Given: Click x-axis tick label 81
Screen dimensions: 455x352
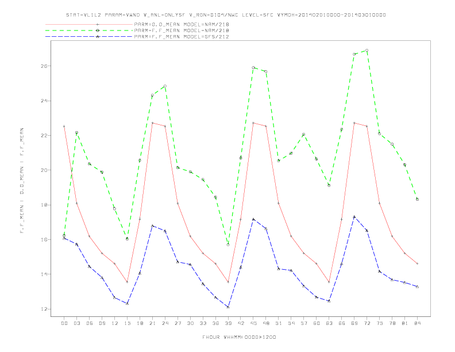Looking at the screenshot, I should [x=405, y=323].
